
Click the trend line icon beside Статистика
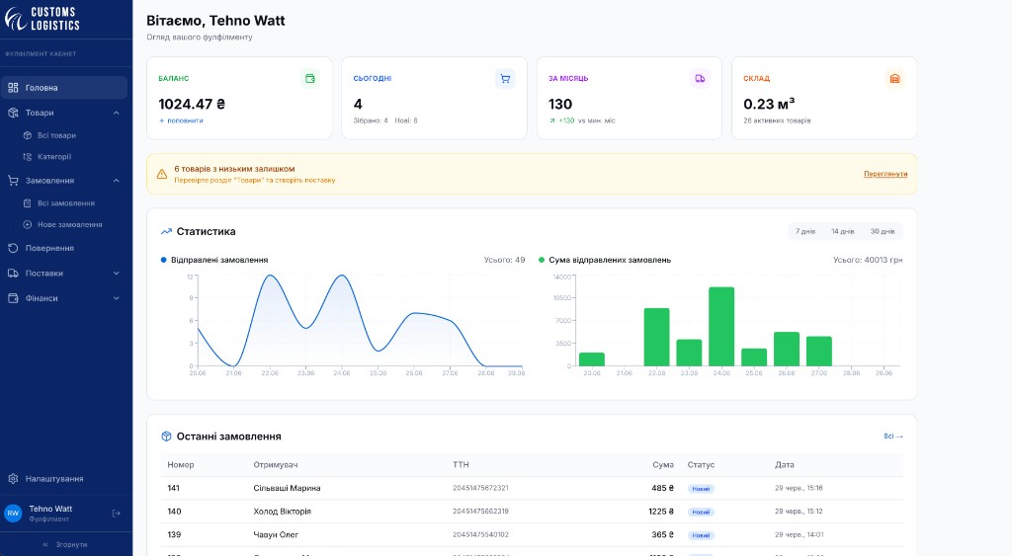pyautogui.click(x=166, y=231)
